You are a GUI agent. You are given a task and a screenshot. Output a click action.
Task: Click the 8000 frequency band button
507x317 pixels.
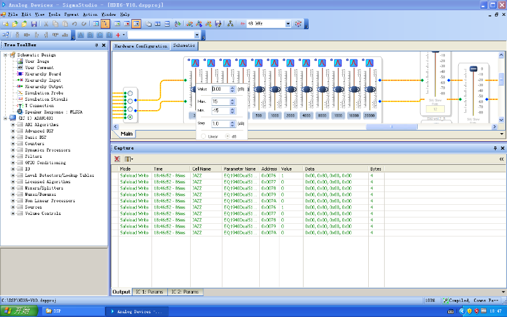pyautogui.click(x=322, y=115)
